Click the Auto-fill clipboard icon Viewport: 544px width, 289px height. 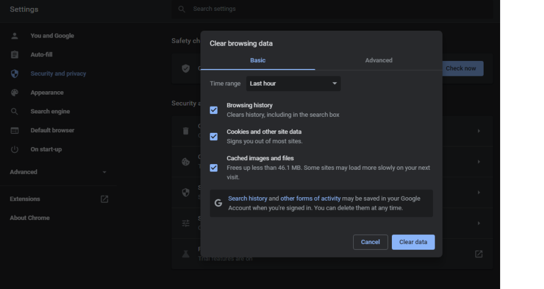15,55
